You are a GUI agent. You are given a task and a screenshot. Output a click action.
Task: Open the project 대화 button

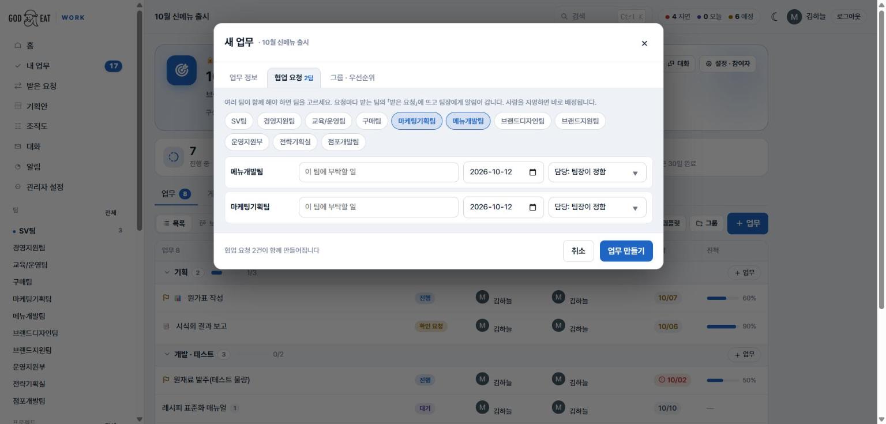coord(678,64)
